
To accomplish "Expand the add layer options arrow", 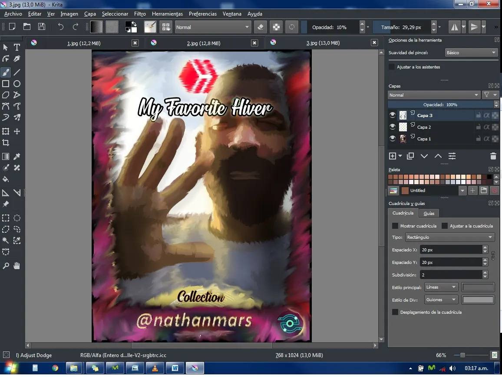I will coord(400,156).
